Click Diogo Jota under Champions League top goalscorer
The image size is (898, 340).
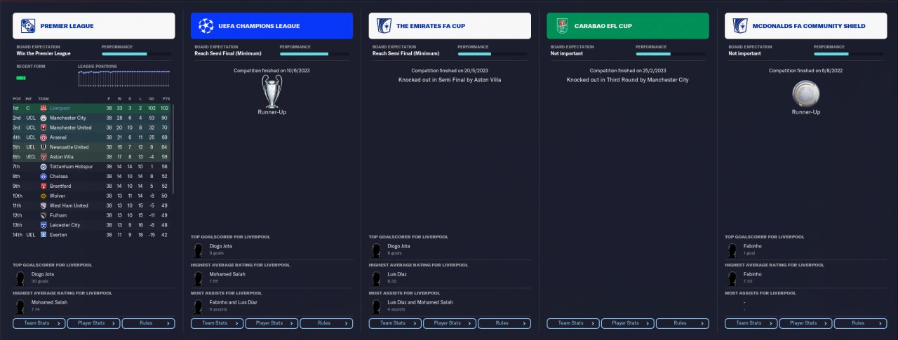click(x=220, y=245)
